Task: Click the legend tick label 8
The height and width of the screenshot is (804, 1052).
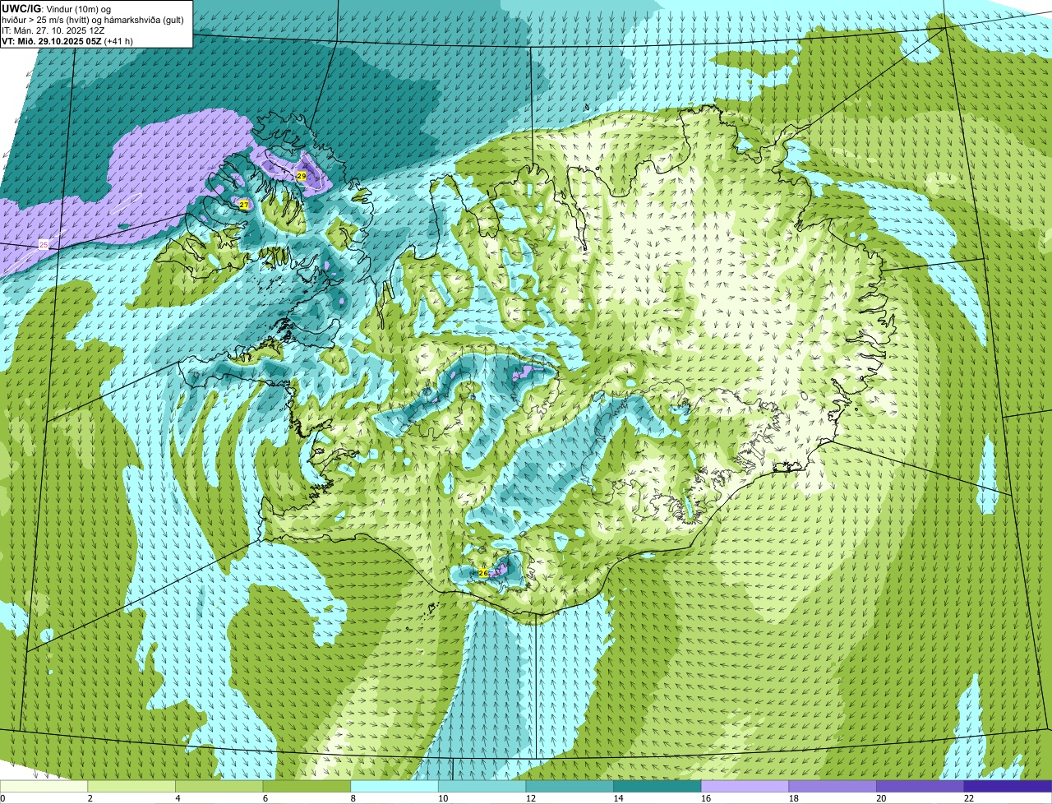Action: click(x=353, y=798)
